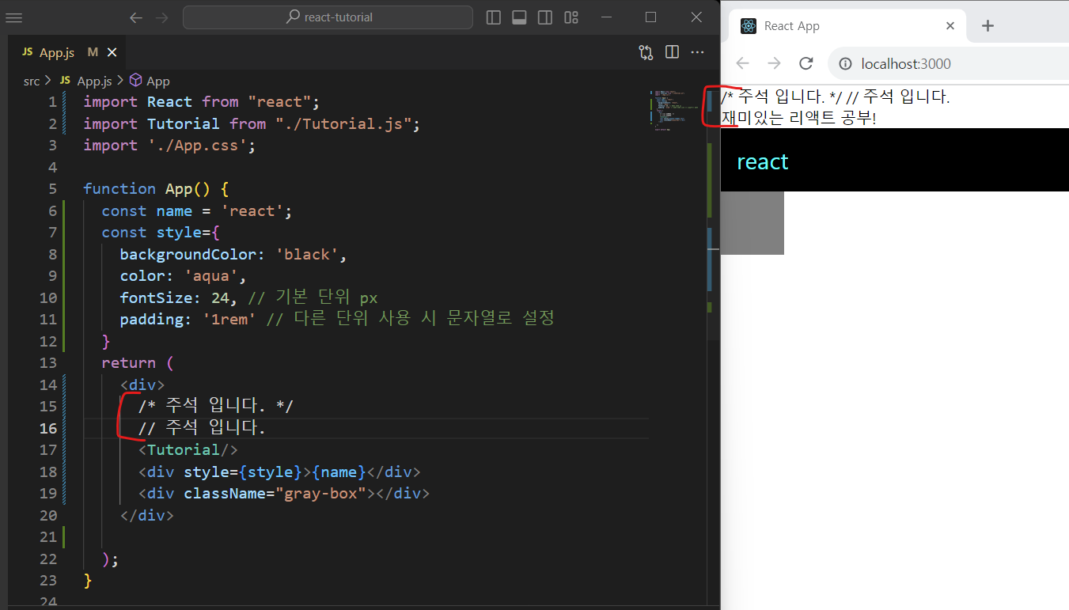The image size is (1069, 610).
Task: Open the VS Code hamburger menu
Action: [13, 17]
